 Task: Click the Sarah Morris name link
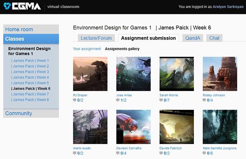(169, 95)
